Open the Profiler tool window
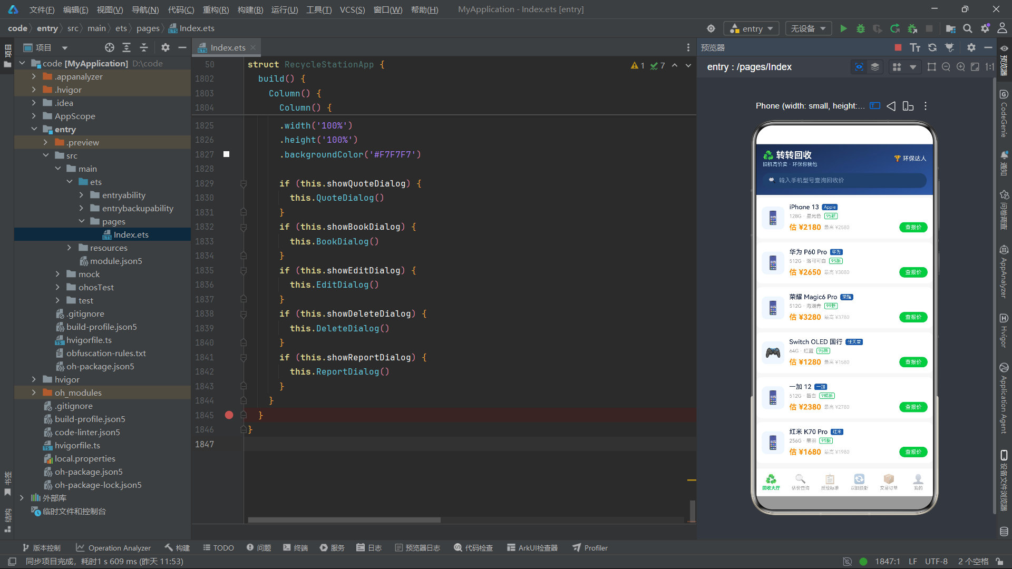Image resolution: width=1012 pixels, height=569 pixels. point(590,548)
